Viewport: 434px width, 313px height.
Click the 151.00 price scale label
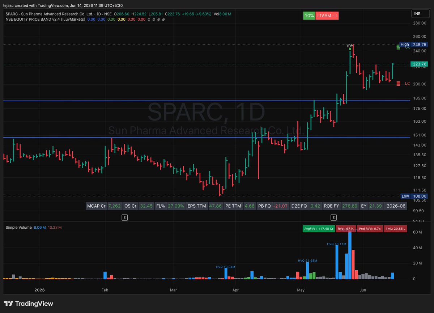pos(420,135)
